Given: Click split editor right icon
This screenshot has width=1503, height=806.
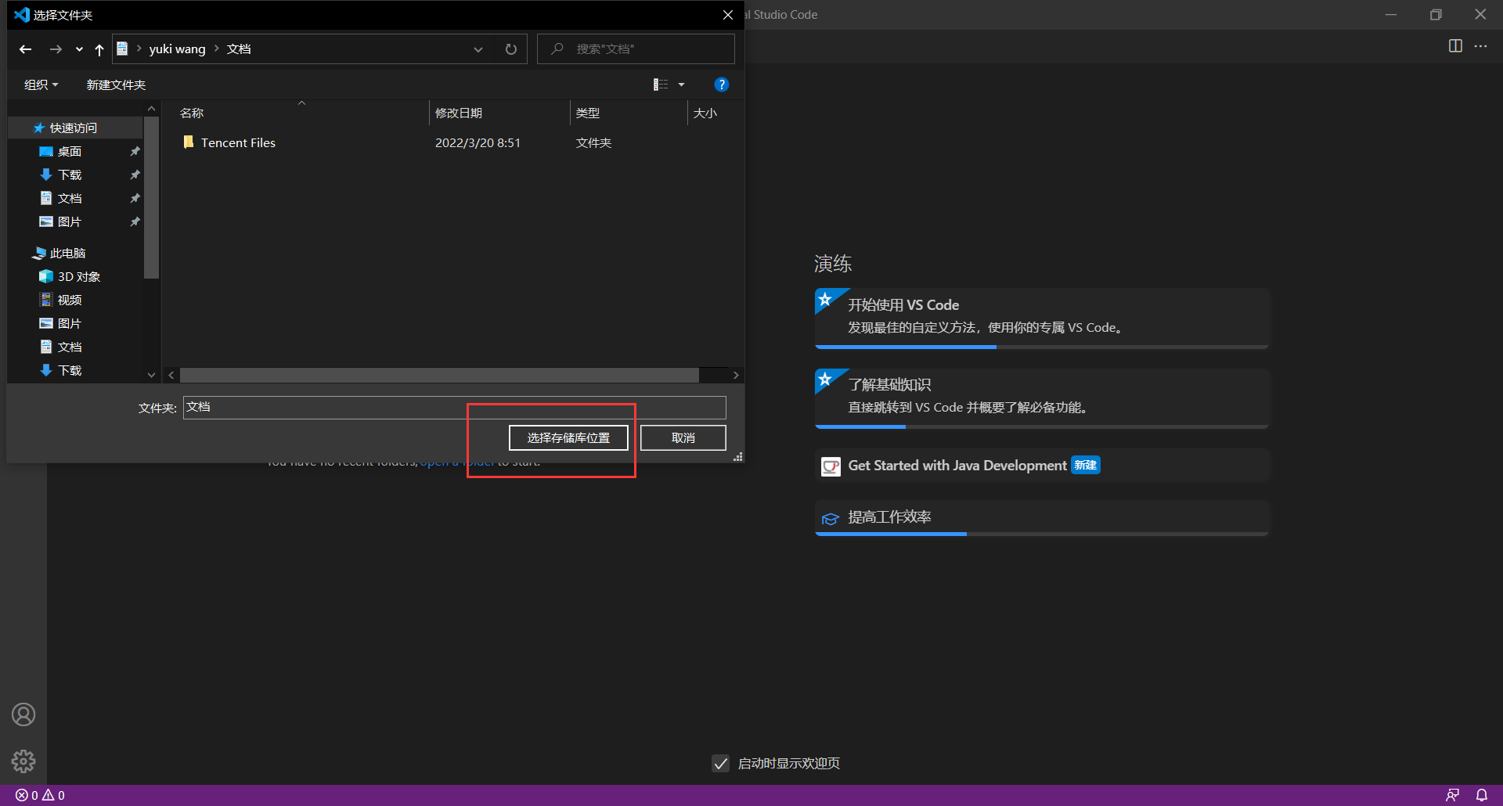Looking at the screenshot, I should (1455, 46).
